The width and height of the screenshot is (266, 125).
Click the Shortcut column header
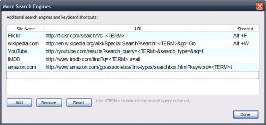point(245,29)
